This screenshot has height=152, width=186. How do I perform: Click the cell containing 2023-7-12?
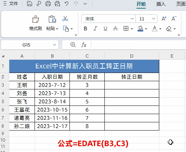[52, 85]
